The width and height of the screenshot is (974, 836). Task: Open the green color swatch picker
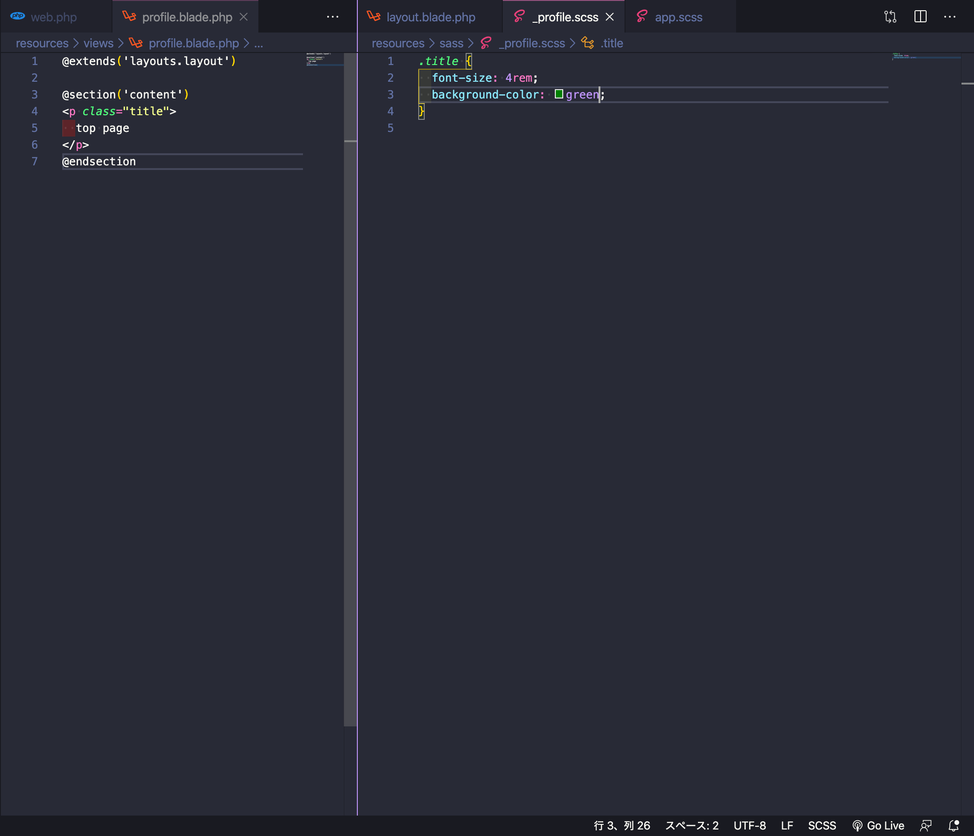coord(559,94)
